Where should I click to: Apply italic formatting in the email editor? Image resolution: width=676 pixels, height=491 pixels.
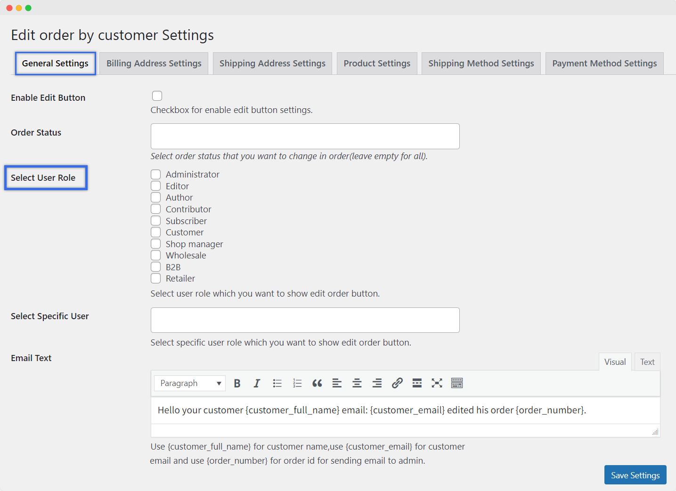[x=257, y=383]
